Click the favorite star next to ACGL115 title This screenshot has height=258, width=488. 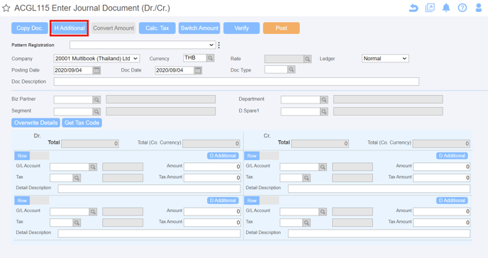(6, 8)
